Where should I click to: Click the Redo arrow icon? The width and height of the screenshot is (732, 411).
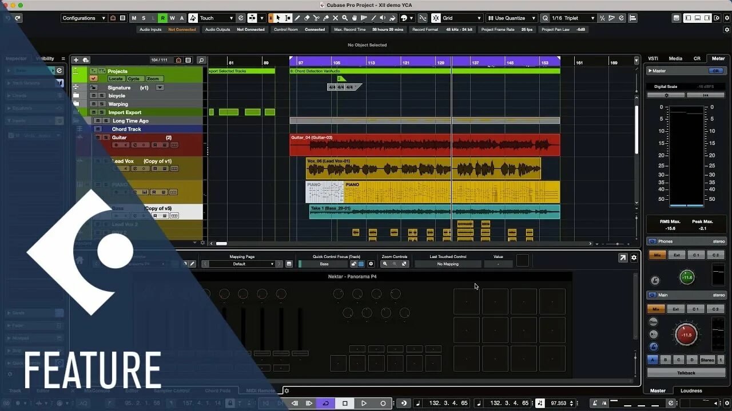click(x=18, y=18)
